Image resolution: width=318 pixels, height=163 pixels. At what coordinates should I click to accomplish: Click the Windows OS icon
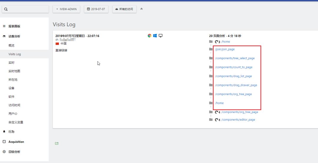pos(155,36)
